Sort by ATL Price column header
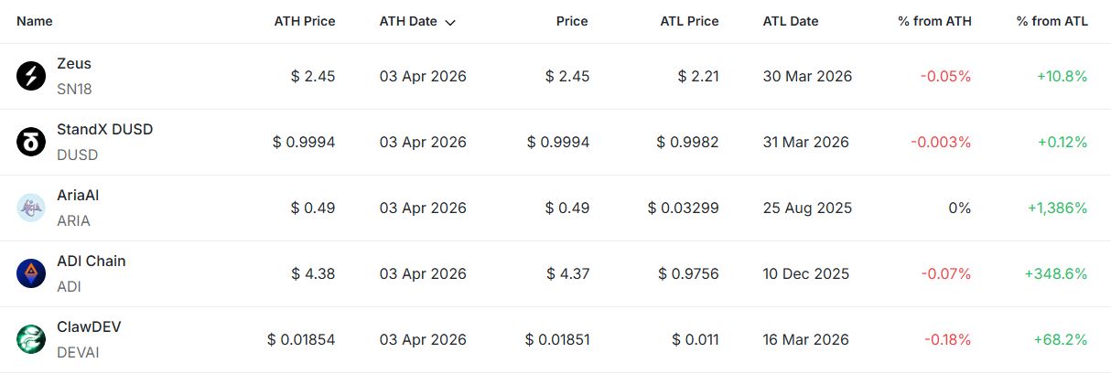Image resolution: width=1111 pixels, height=374 pixels. [x=688, y=21]
